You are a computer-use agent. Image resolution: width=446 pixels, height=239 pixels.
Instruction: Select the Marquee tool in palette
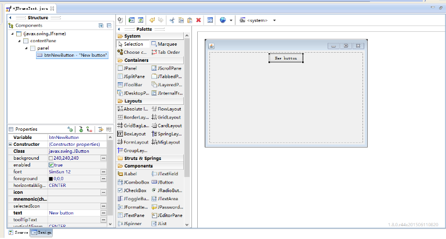[166, 44]
